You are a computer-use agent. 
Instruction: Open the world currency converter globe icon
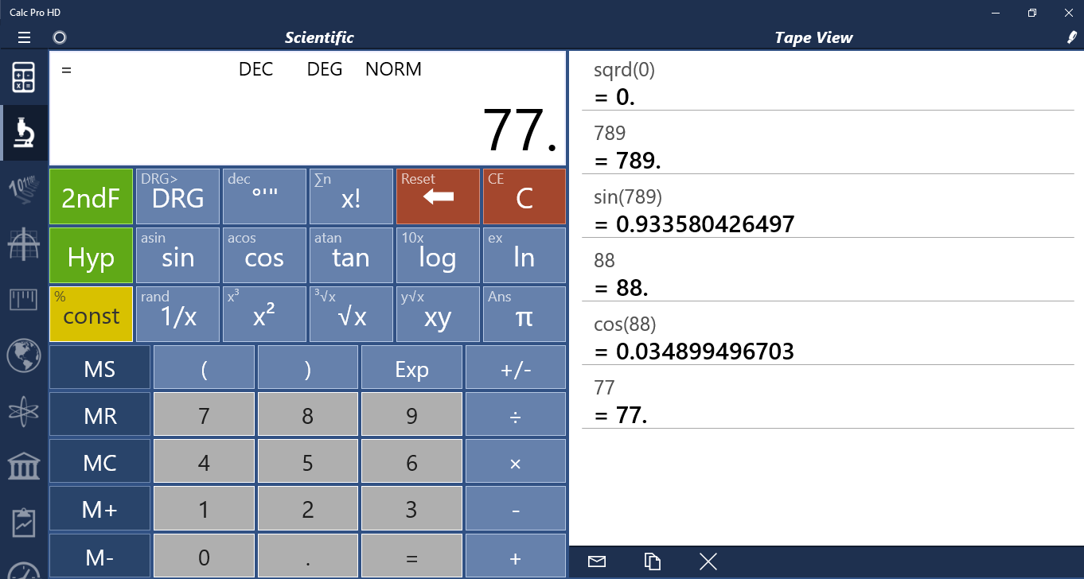click(x=23, y=357)
